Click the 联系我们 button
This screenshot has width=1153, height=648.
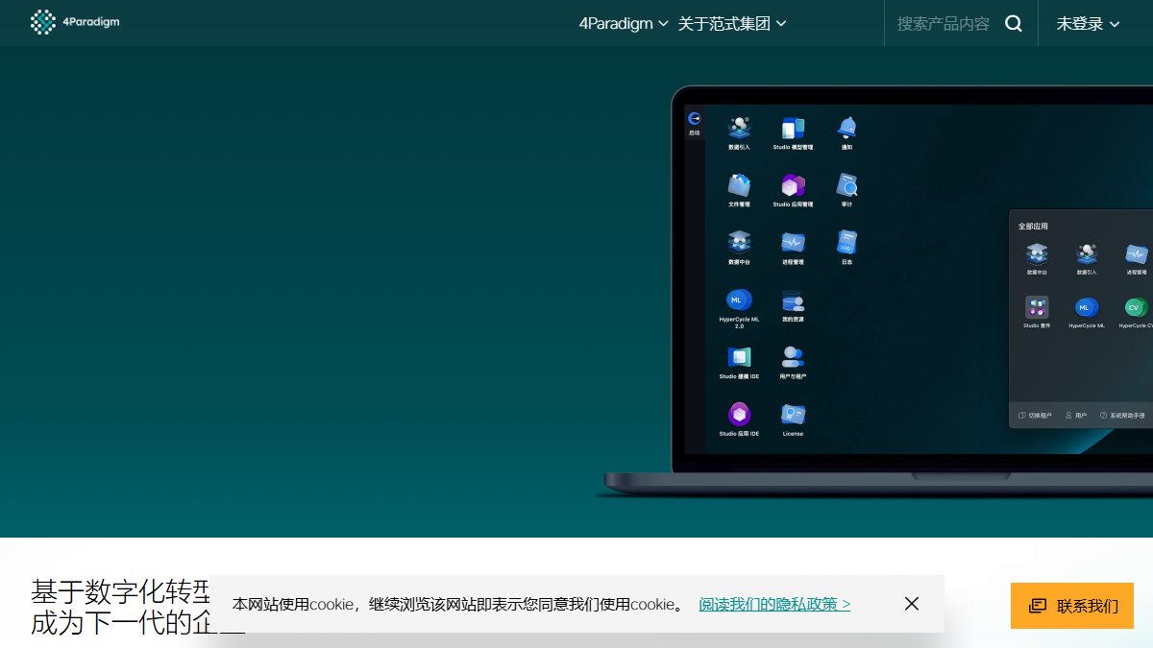[1072, 606]
